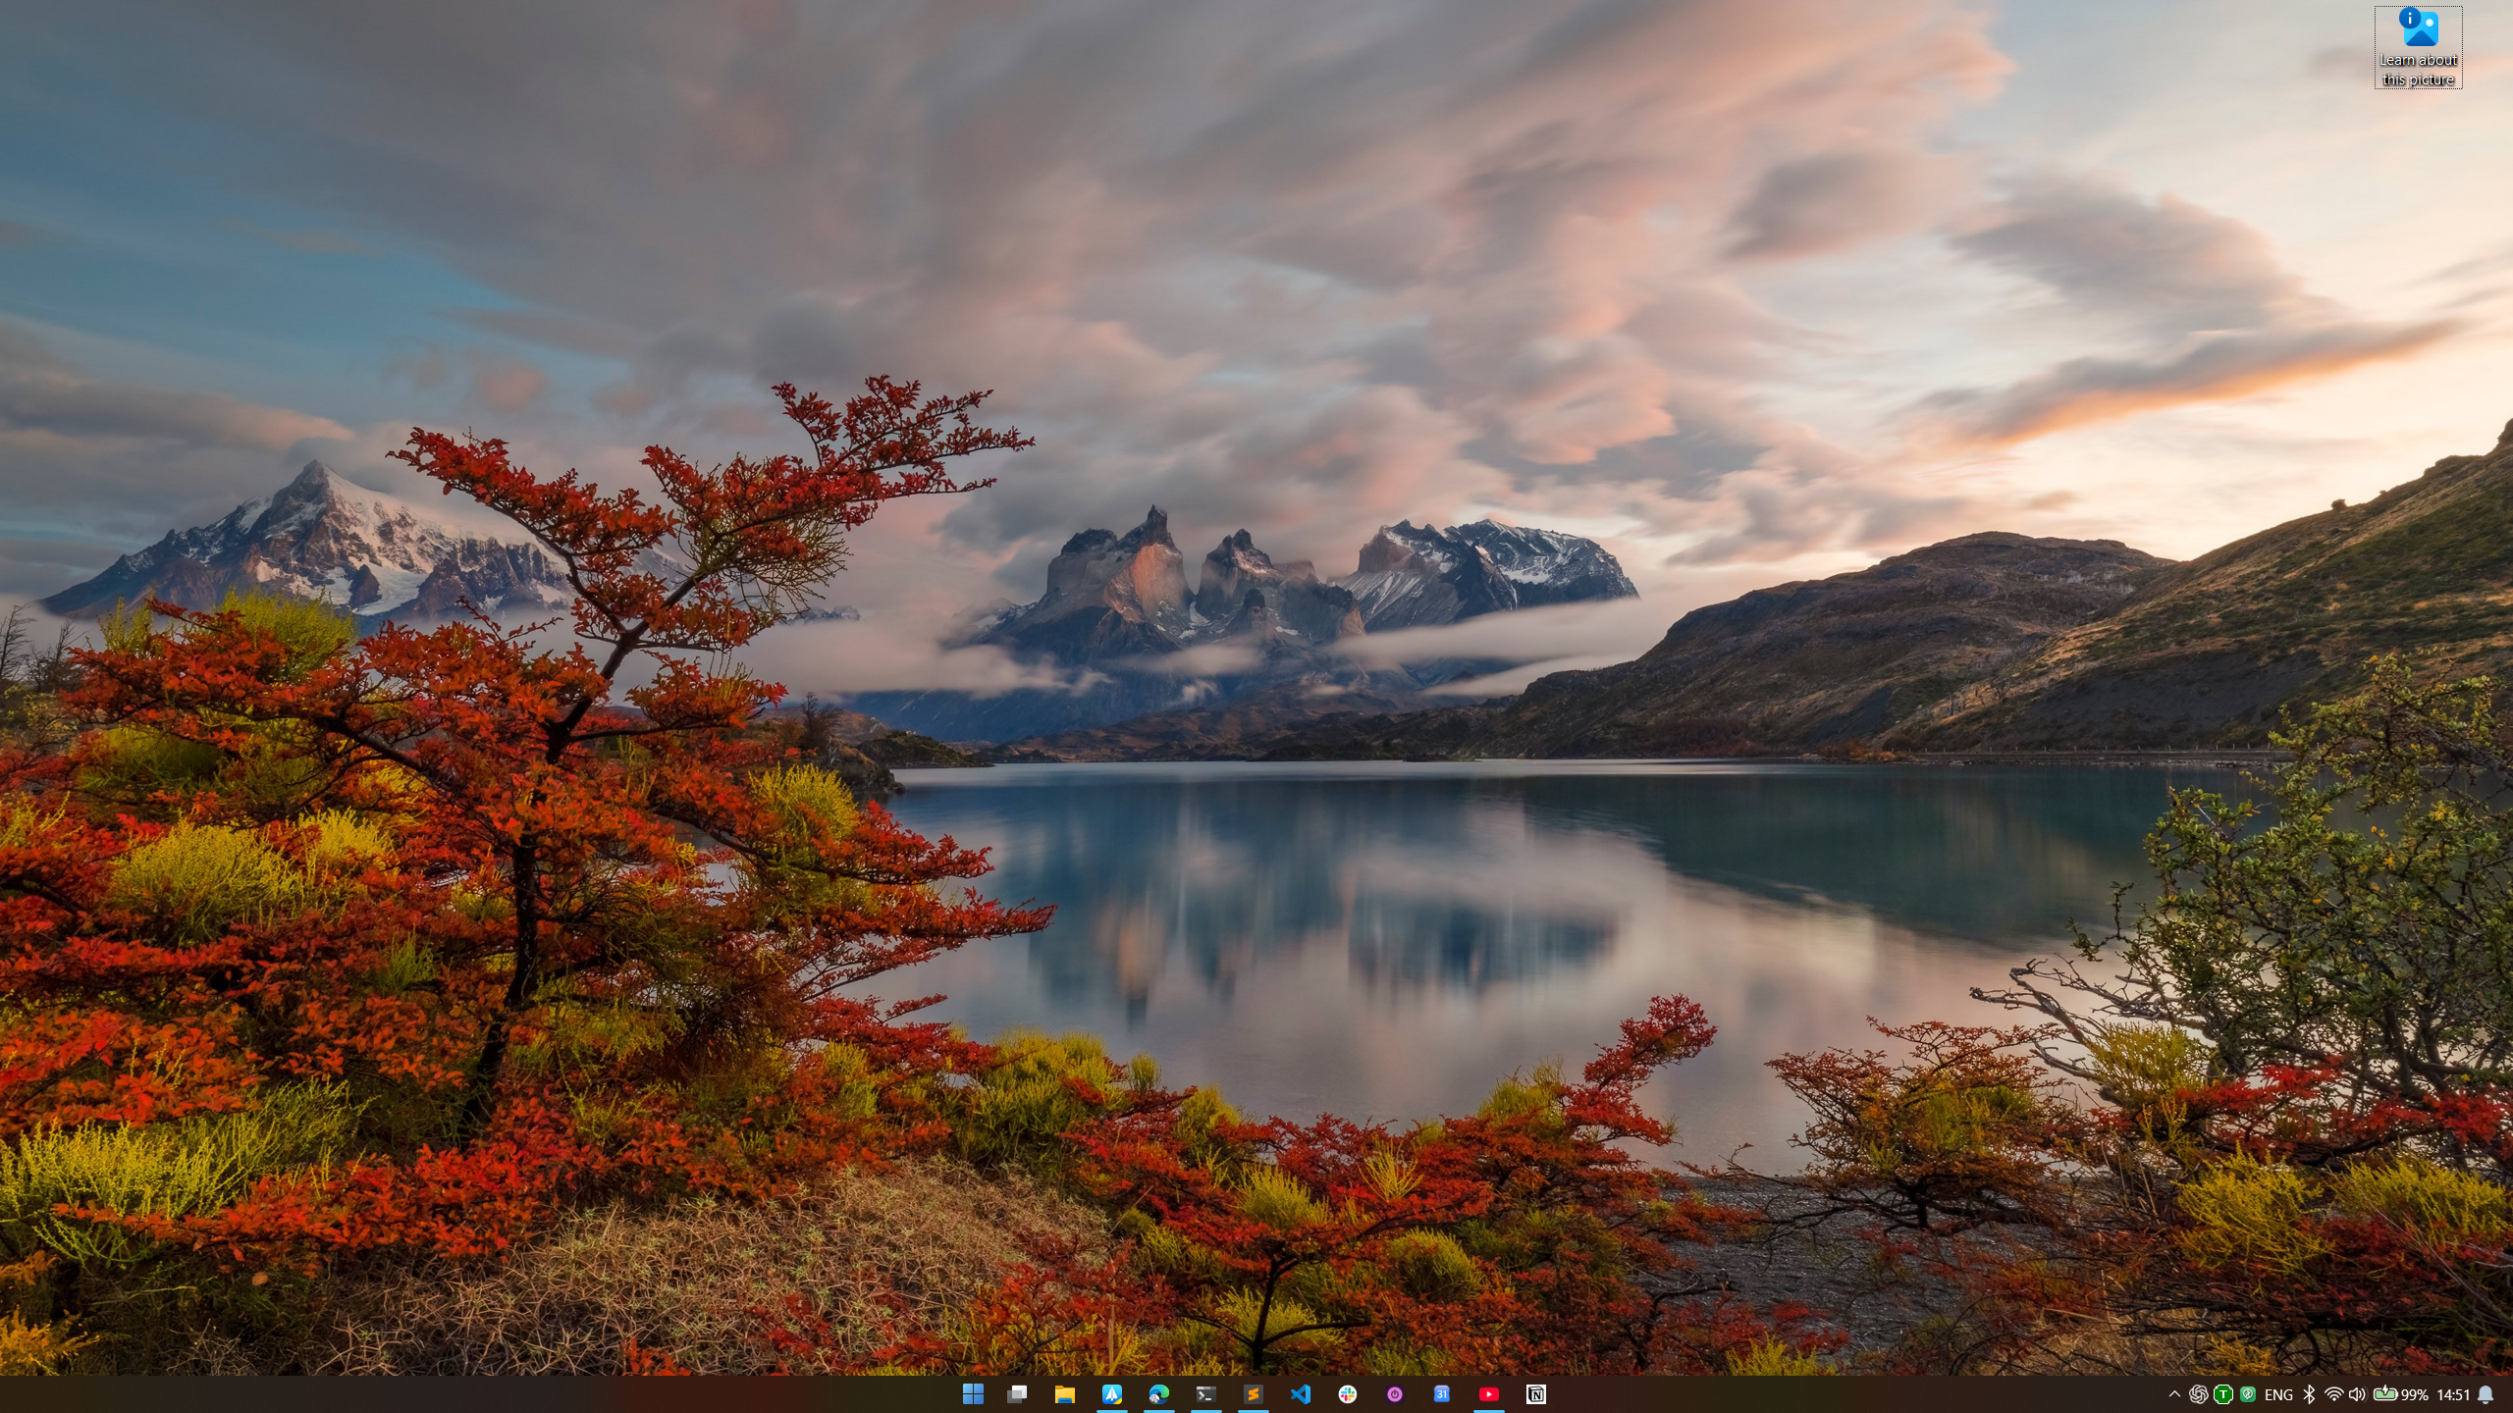The image size is (2513, 1413).
Task: Open the clock showing 14:51
Action: 2453,1395
